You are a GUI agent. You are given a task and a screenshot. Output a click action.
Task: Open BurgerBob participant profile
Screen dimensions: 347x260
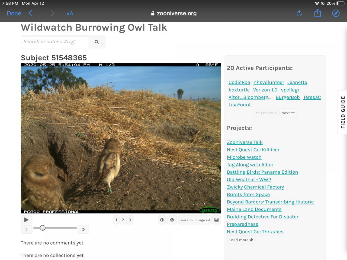[288, 97]
